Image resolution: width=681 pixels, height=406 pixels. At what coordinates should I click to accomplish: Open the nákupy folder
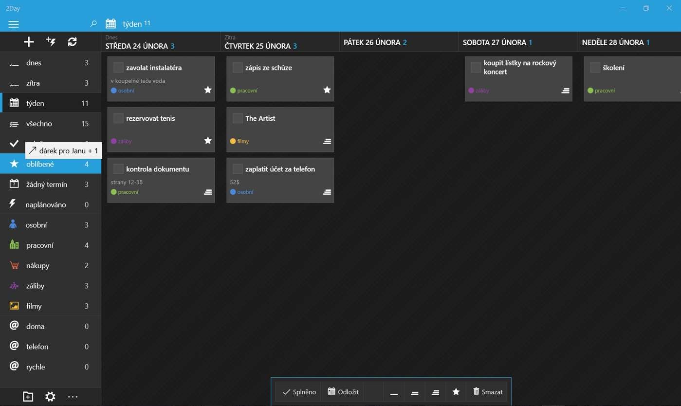[x=51, y=266]
